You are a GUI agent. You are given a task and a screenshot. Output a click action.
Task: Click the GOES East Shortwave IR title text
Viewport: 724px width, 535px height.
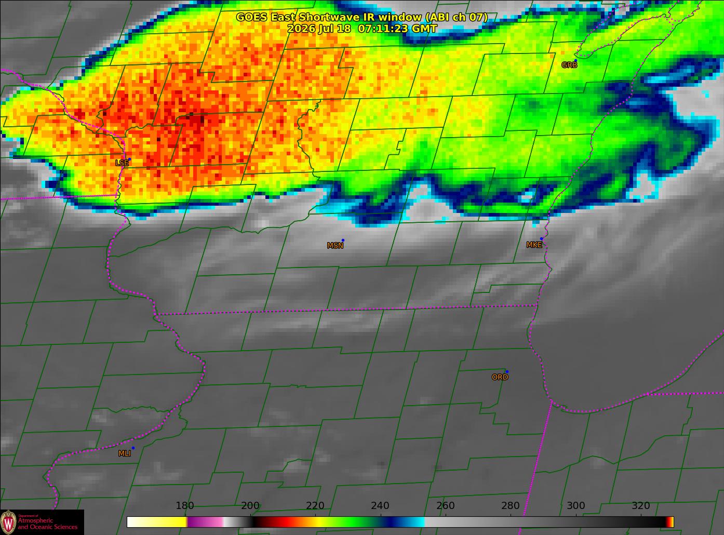(x=362, y=17)
